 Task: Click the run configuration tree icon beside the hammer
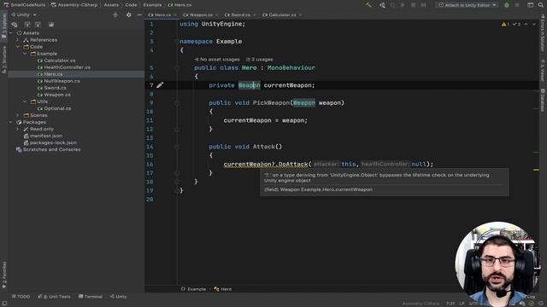tap(382, 5)
